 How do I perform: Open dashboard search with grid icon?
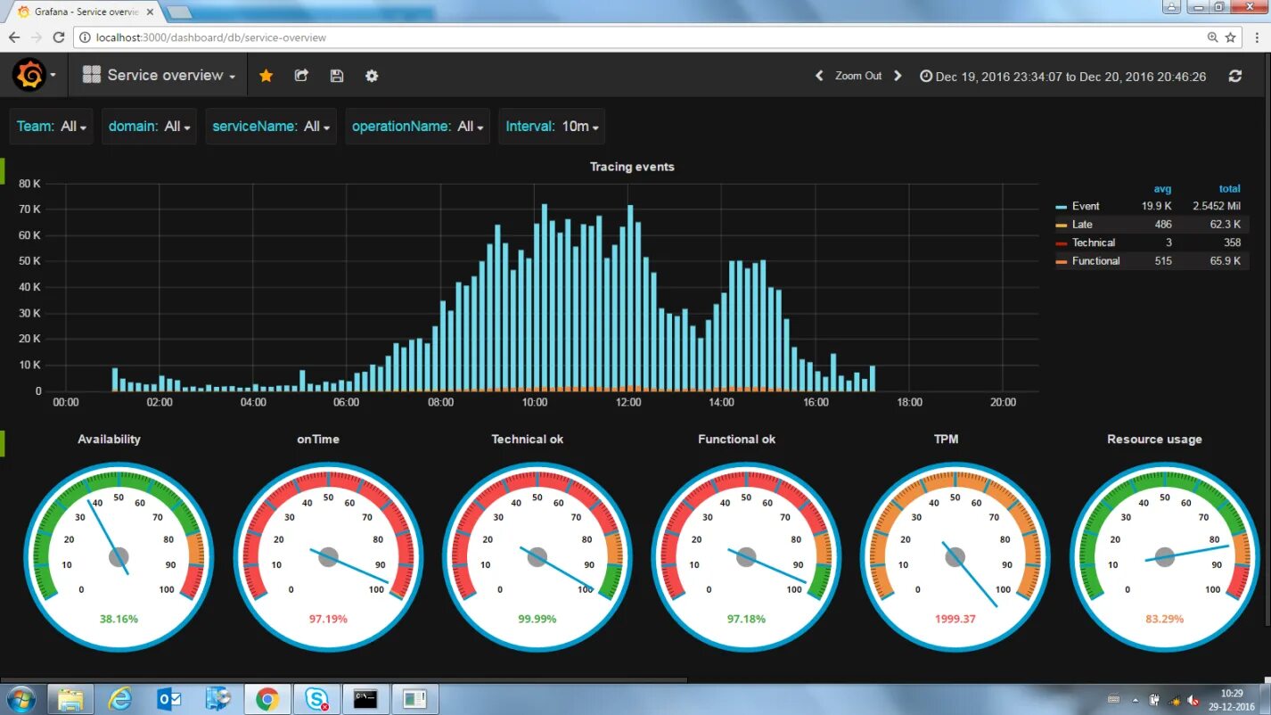point(91,75)
